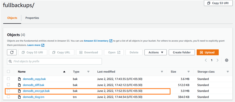Click the file icon beside demodb_copy.bak
This screenshot has height=102, width=235.
click(x=19, y=79)
